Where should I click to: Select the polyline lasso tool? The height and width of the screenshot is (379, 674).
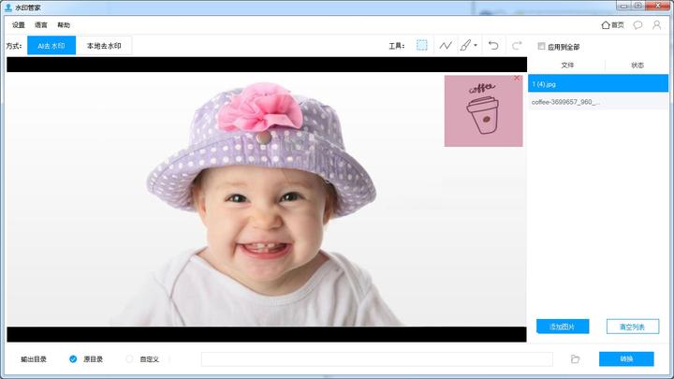point(446,45)
